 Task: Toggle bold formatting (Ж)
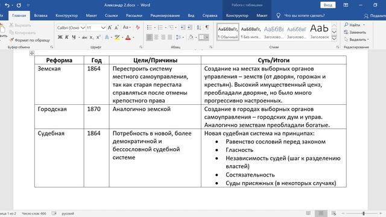pyautogui.click(x=60, y=37)
